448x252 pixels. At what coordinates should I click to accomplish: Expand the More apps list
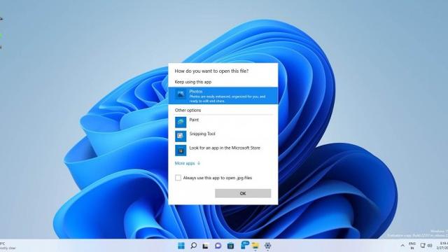188,163
